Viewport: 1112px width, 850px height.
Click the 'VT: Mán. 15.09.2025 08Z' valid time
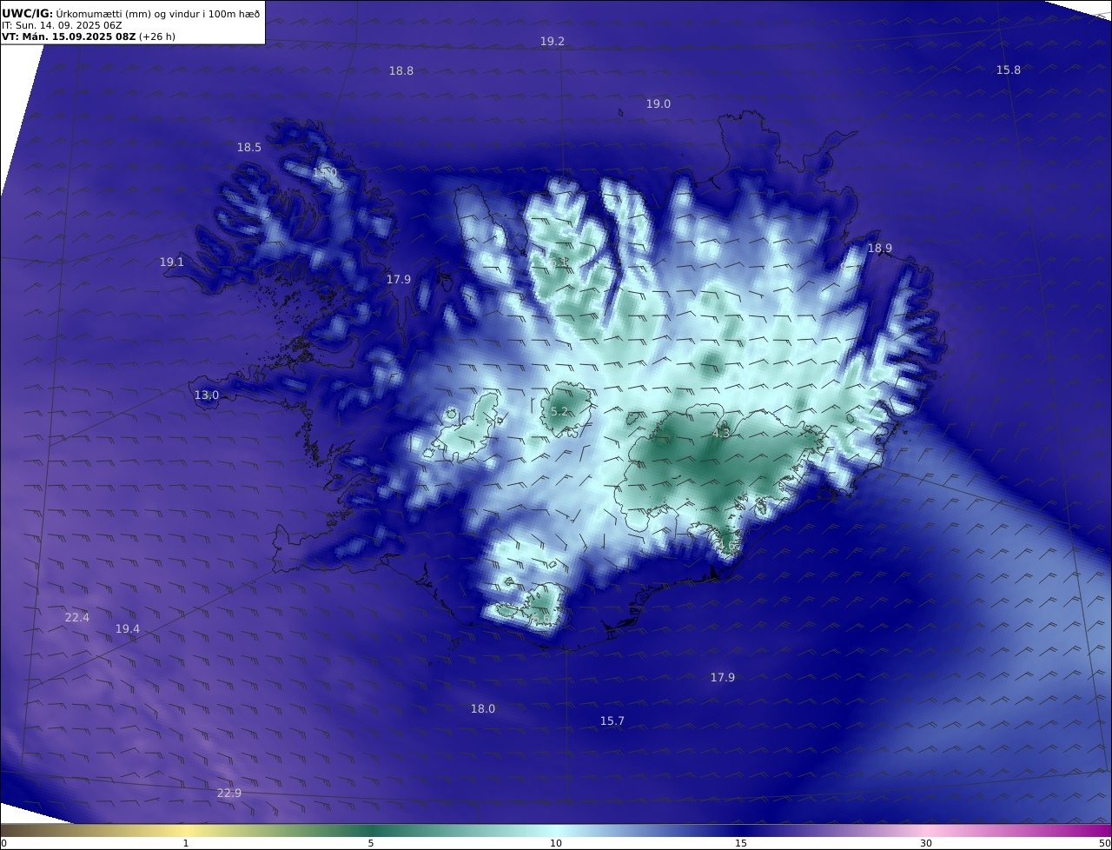69,37
